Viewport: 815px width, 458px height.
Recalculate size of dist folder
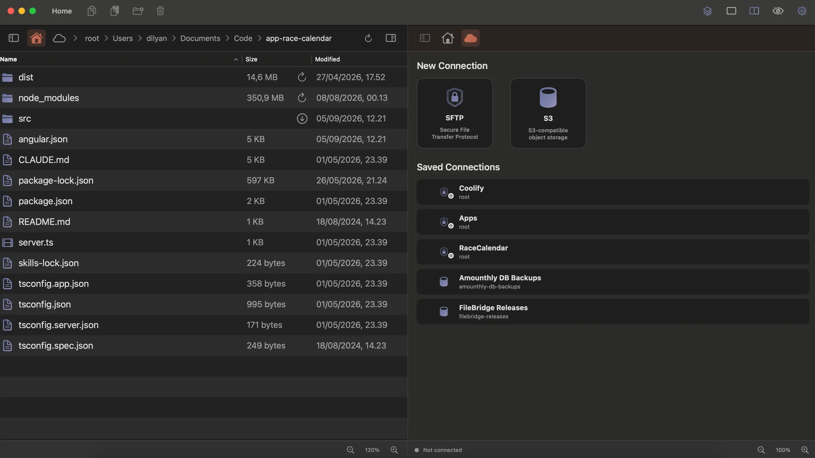302,77
